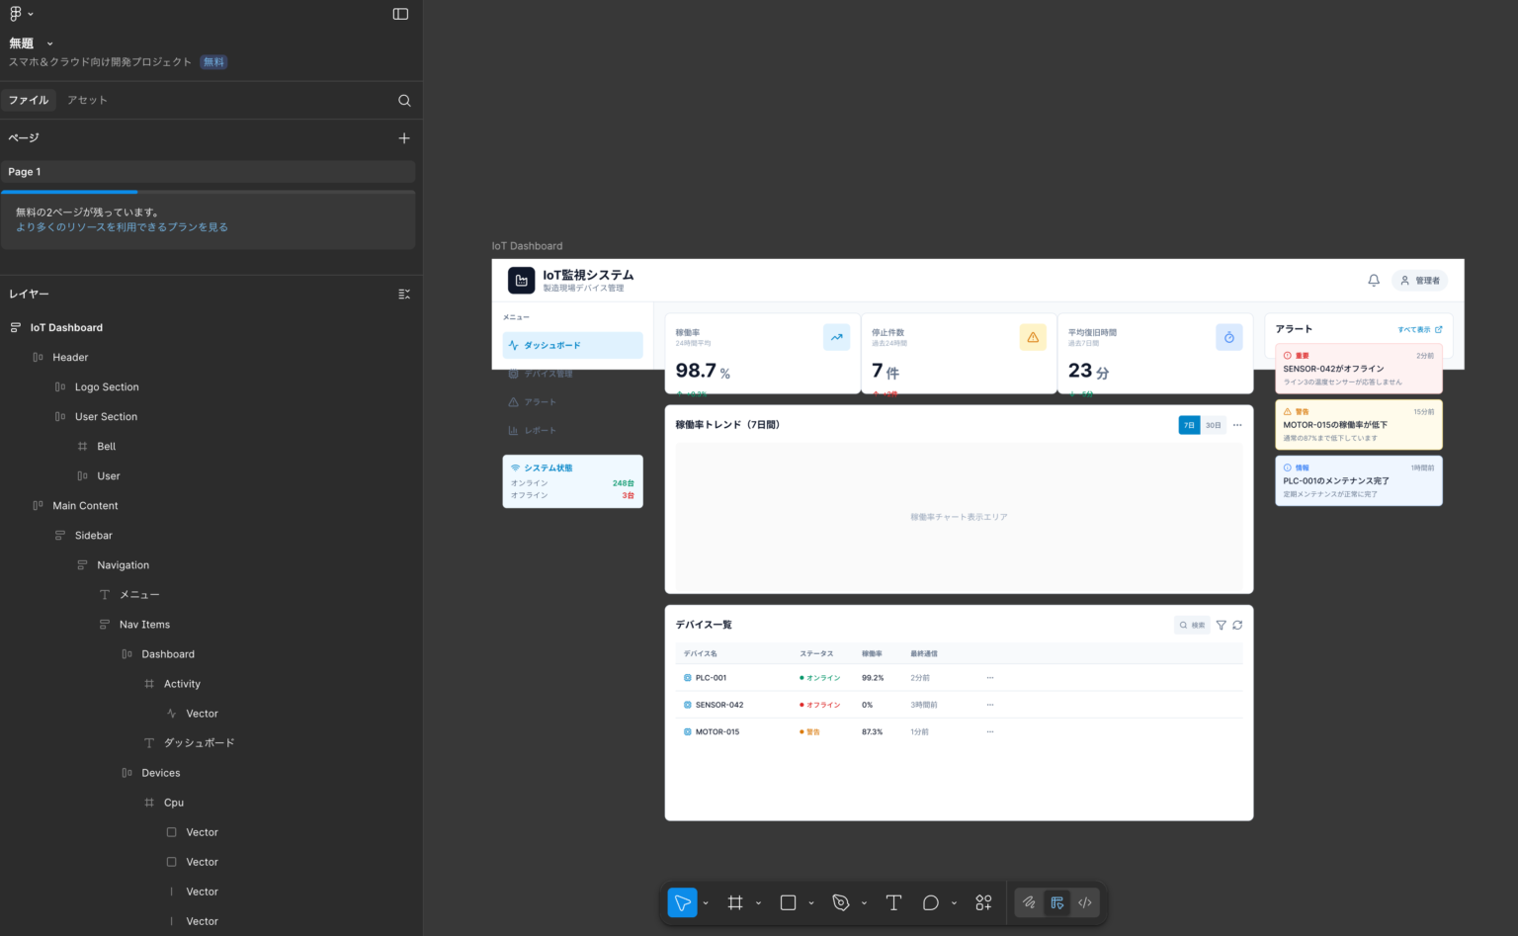Switch to the ファイル tab
Viewport: 1518px width, 936px height.
[29, 100]
